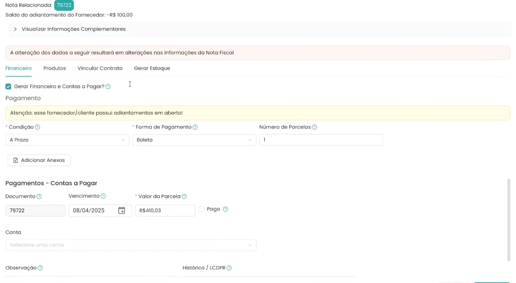
Task: Open the Condição dropdown showing A Prazo
Action: coord(67,140)
